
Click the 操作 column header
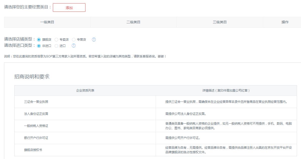[x=285, y=22]
